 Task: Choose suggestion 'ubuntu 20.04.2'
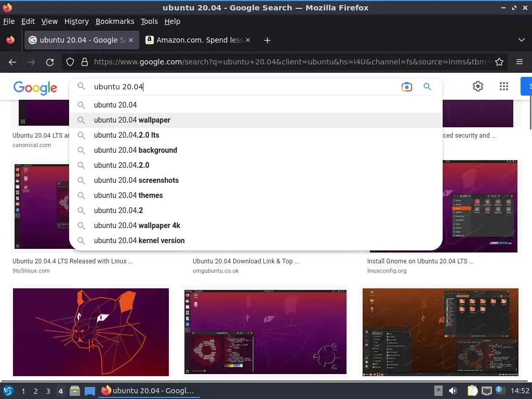[256, 210]
